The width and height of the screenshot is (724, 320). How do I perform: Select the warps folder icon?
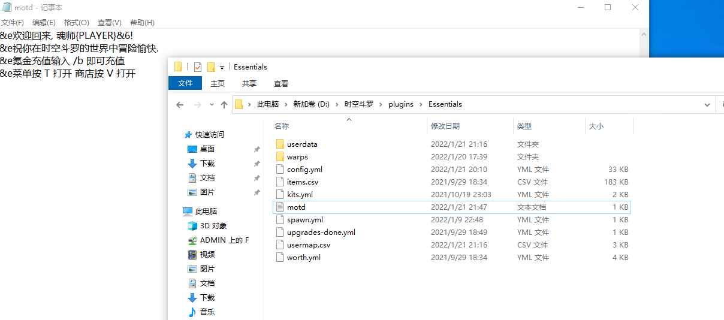point(280,157)
